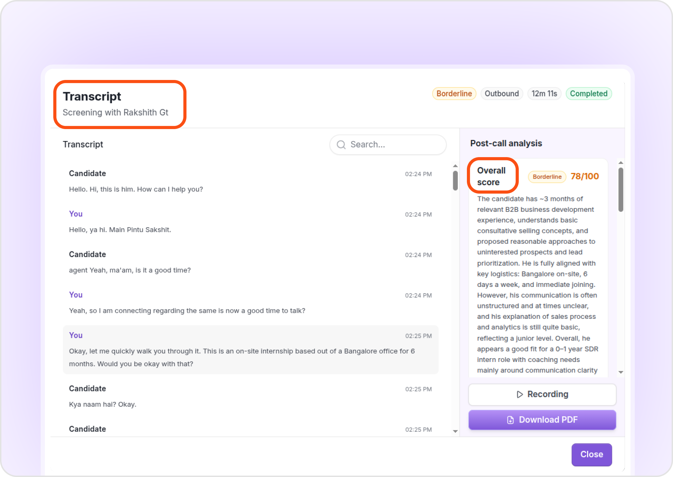Image resolution: width=673 pixels, height=477 pixels.
Task: Click the search magnifier icon
Action: 341,145
